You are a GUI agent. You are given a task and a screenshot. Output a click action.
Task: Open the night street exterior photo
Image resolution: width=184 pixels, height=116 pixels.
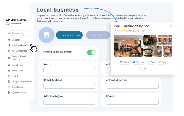150,40
